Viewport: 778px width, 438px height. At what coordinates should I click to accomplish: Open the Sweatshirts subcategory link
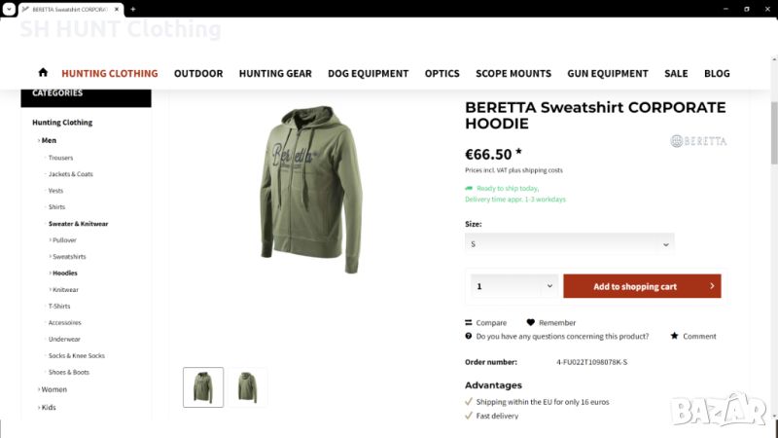click(x=69, y=257)
